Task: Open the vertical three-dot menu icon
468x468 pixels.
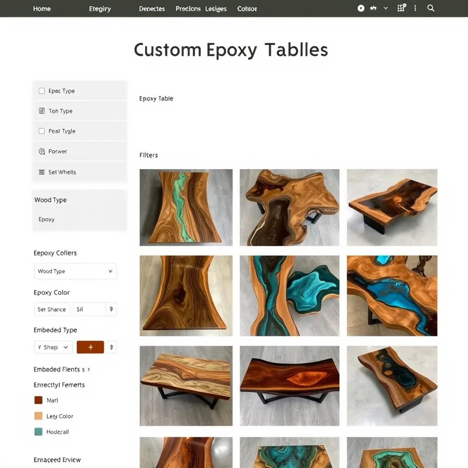Action: [x=415, y=8]
